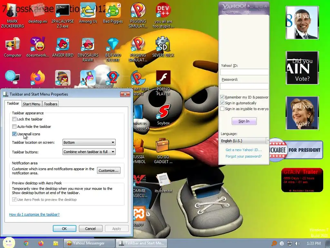330x248 pixels.
Task: Open the Firefox desktop shortcut
Action: pyautogui.click(x=38, y=77)
